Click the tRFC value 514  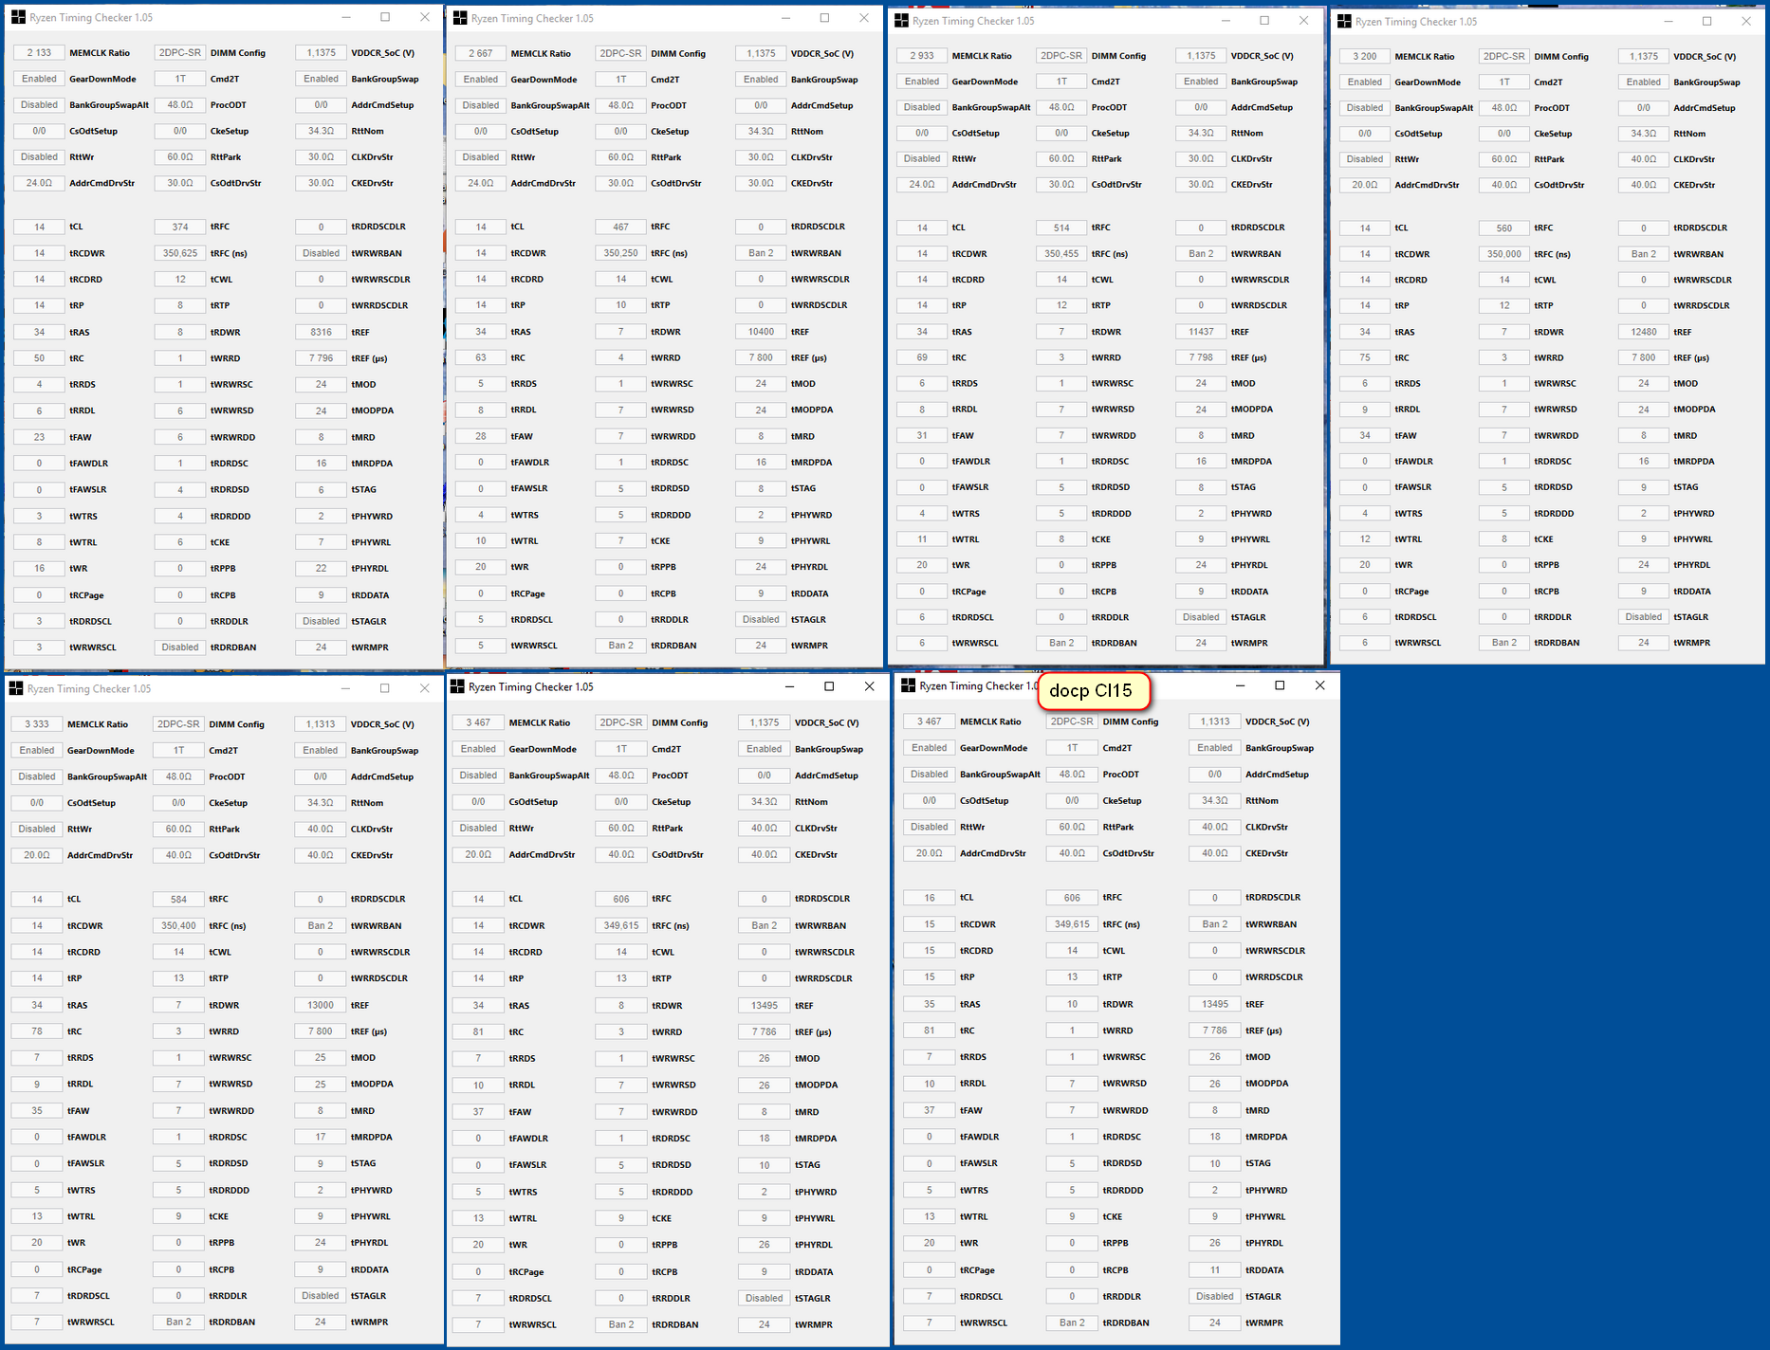pyautogui.click(x=1061, y=228)
